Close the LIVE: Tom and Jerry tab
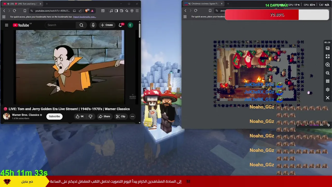 pyautogui.click(x=40, y=4)
